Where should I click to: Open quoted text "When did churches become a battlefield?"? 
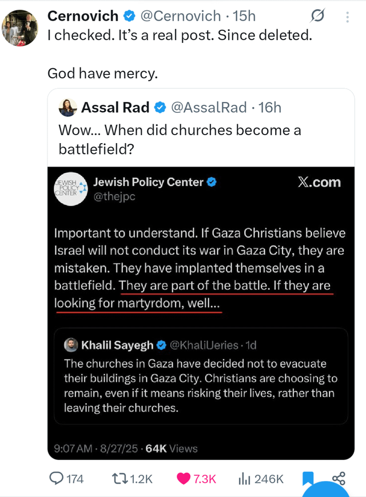pyautogui.click(x=180, y=139)
